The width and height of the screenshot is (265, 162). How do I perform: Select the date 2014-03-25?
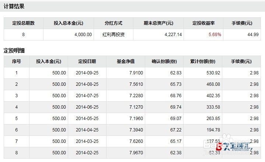tap(87, 141)
